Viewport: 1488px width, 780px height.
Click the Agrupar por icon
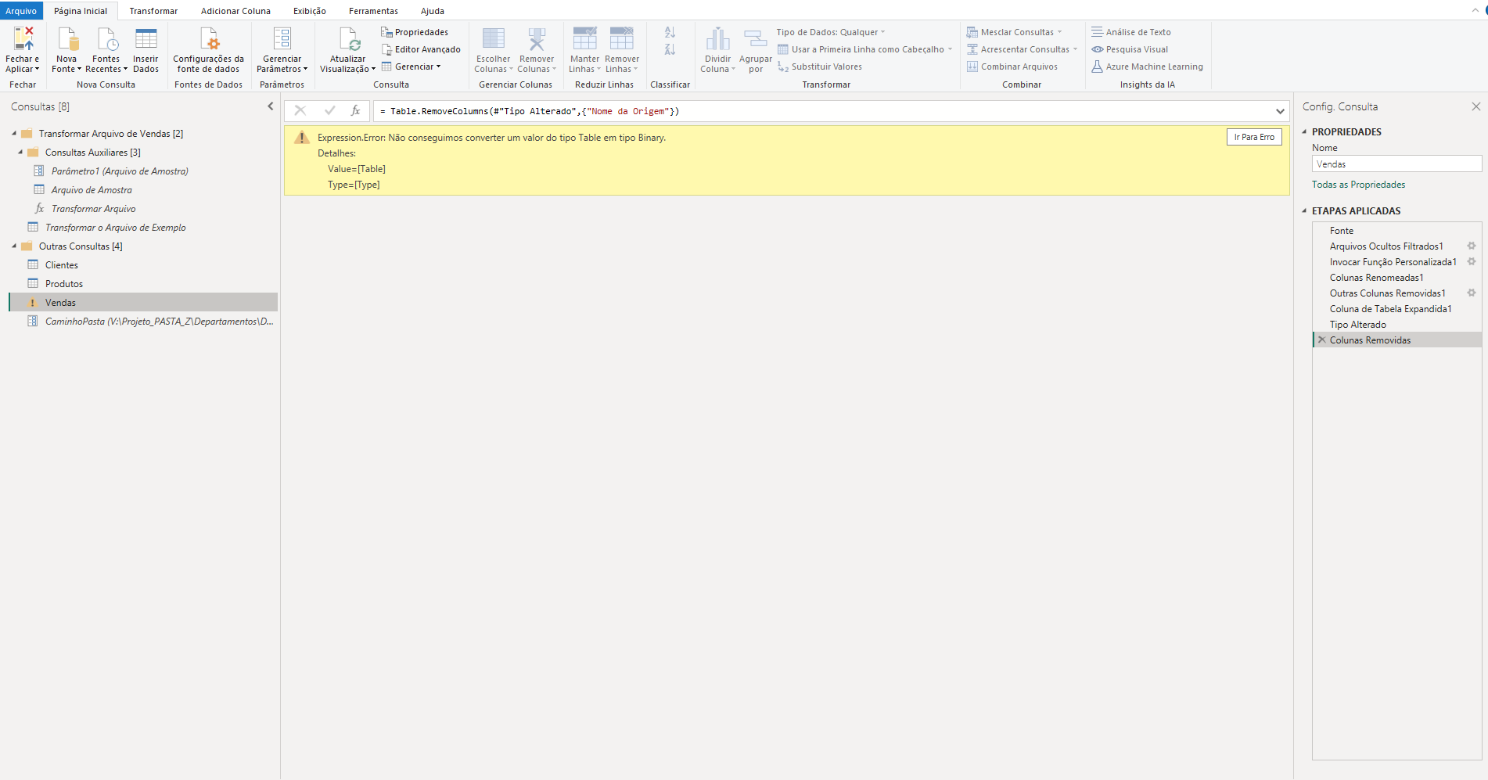tap(756, 38)
